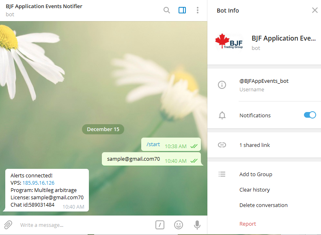Open the three-dot chat menu
321x235 pixels.
coord(198,10)
